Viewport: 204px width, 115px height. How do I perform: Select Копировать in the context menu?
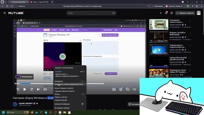(x=69, y=81)
